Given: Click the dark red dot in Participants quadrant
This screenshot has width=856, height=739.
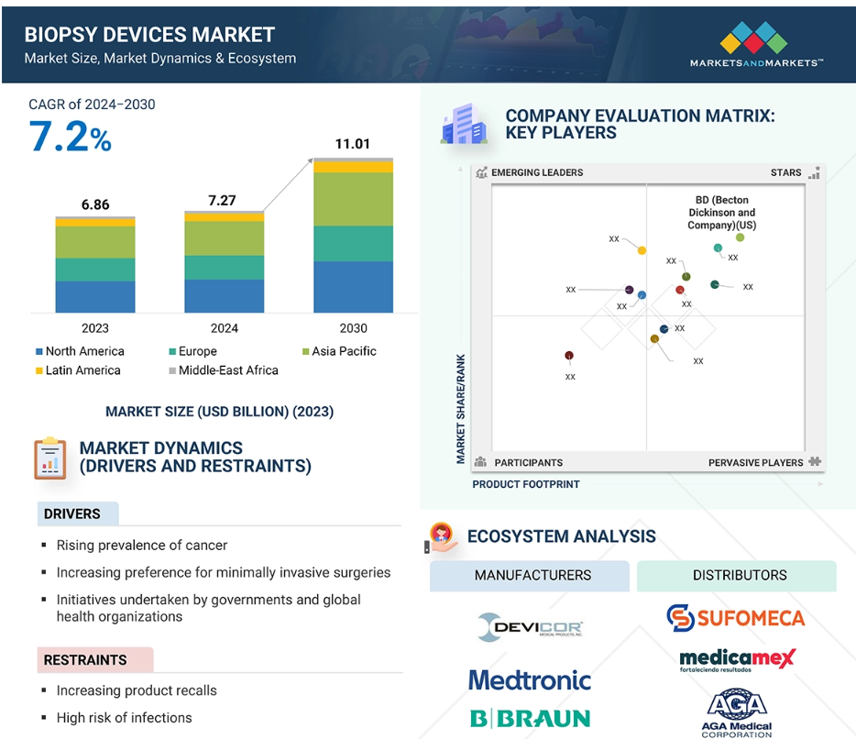Looking at the screenshot, I should pyautogui.click(x=569, y=356).
